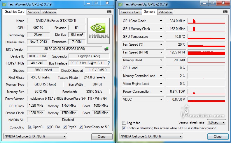Open the Video Engine Load dropdown
Screen dimensions: 231x143
(x=161, y=84)
